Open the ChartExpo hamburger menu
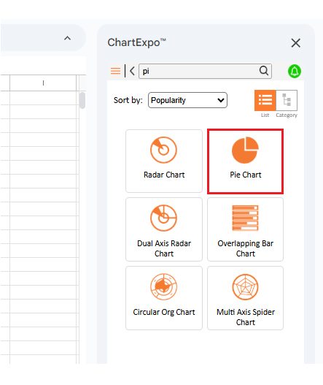This screenshot has width=323, height=385. [115, 71]
